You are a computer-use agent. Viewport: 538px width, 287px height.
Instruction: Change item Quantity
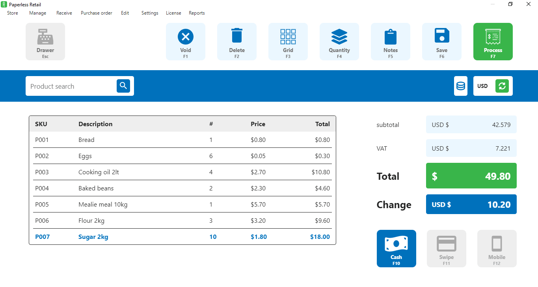[339, 42]
